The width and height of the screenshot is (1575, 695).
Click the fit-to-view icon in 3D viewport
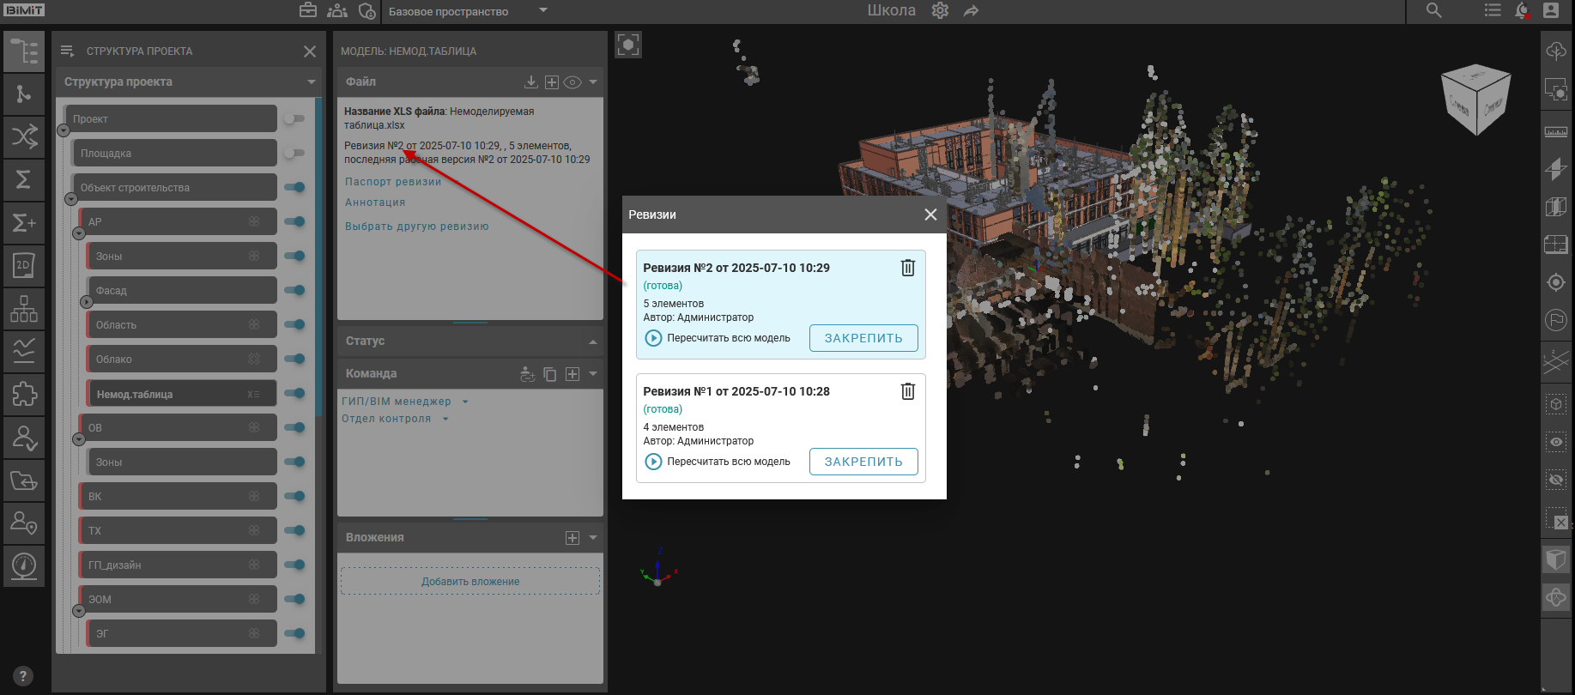tap(628, 45)
